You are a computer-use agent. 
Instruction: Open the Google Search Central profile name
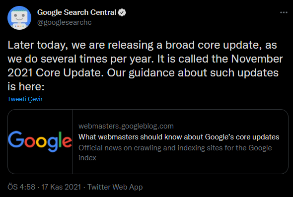[77, 12]
